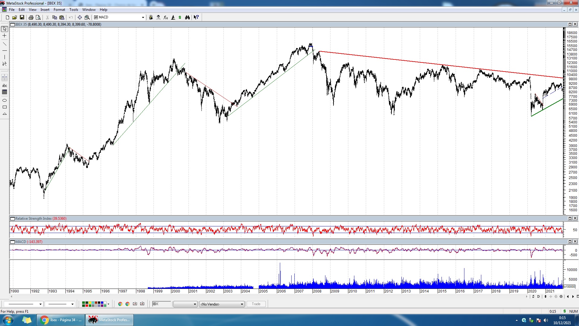Viewport: 579px width, 326px height.
Task: Click the Save disk icon
Action: pyautogui.click(x=22, y=17)
